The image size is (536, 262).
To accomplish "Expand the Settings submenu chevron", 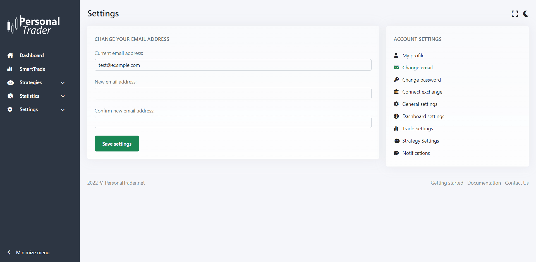I will coord(63,110).
